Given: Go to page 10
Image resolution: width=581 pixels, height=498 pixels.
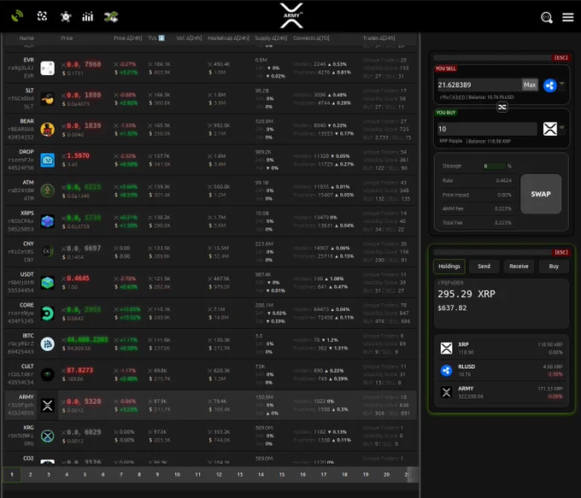Looking at the screenshot, I should pyautogui.click(x=177, y=475).
